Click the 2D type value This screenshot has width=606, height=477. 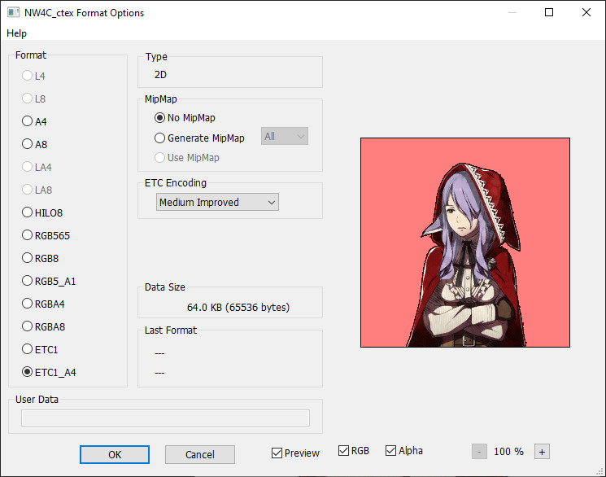pos(160,75)
